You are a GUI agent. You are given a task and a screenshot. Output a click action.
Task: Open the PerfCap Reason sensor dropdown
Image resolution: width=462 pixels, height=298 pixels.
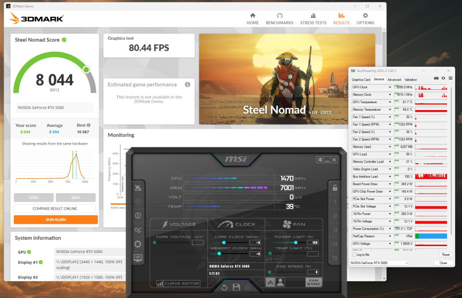tap(390, 236)
